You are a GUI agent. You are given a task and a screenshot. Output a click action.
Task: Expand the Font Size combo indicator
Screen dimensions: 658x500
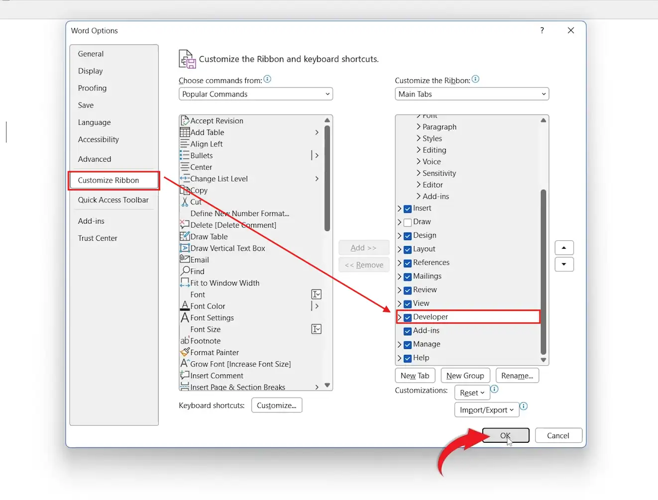[x=317, y=329]
